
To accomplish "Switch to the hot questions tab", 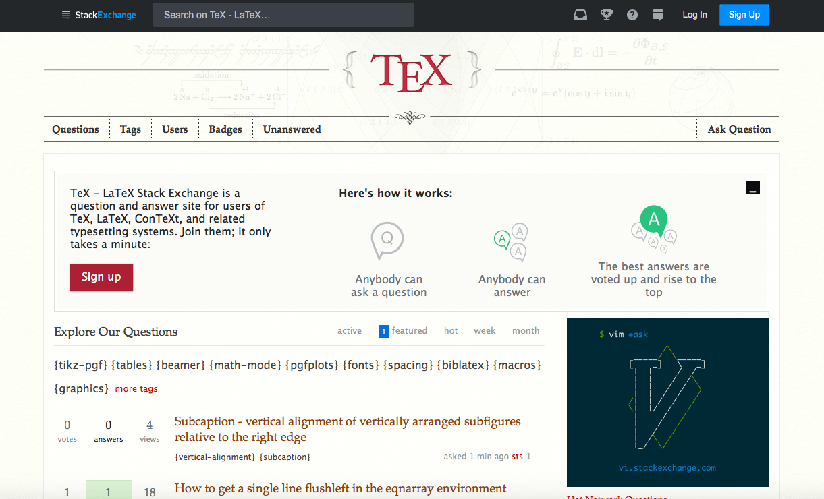I will pos(451,331).
